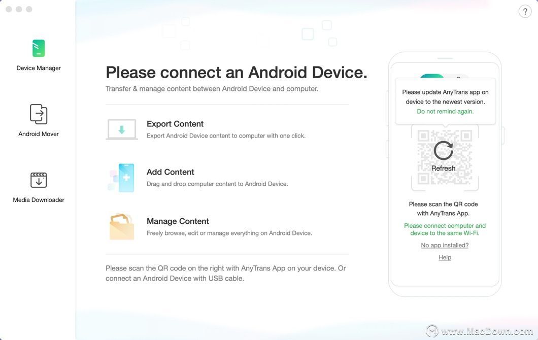Screen dimensions: 538x340
Task: Open the Help link under QR code
Action: (x=445, y=257)
